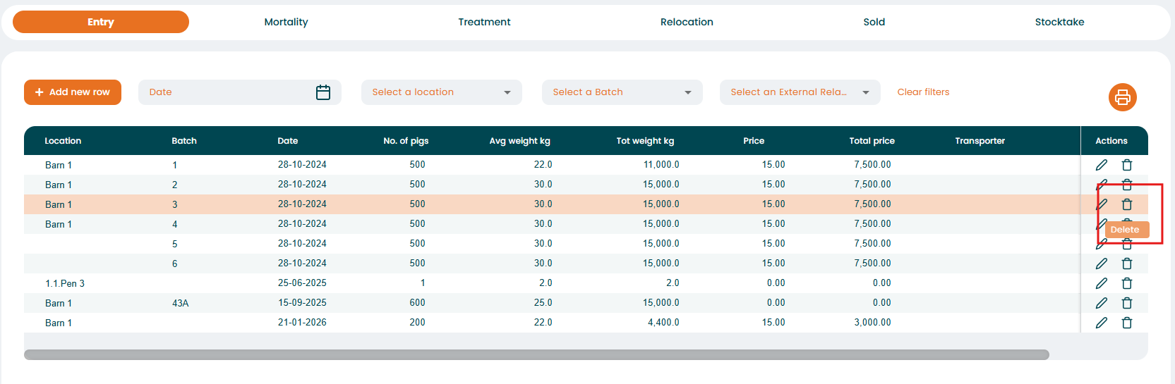The image size is (1175, 384).
Task: Sort by the No. of pigs header
Action: (406, 141)
